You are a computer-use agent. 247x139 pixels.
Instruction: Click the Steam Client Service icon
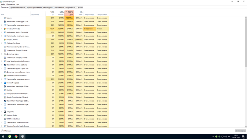(x=5, y=65)
